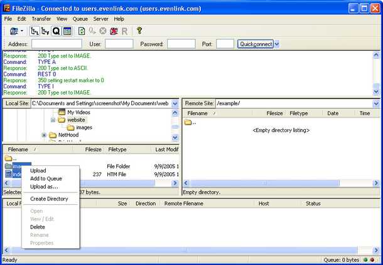Click the 'HTM File' filetype cell

point(116,174)
